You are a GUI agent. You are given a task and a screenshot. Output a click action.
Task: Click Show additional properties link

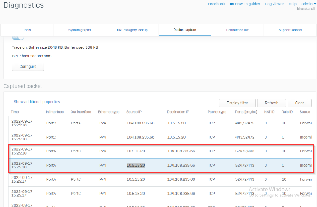37,102
